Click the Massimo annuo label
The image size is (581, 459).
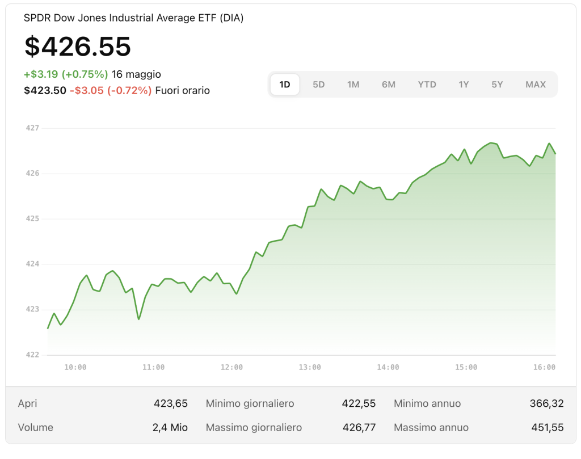point(431,427)
